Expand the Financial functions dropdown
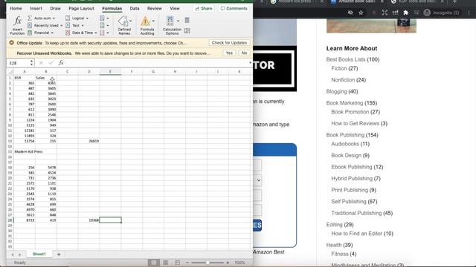This screenshot has height=267, width=476. tap(41, 33)
